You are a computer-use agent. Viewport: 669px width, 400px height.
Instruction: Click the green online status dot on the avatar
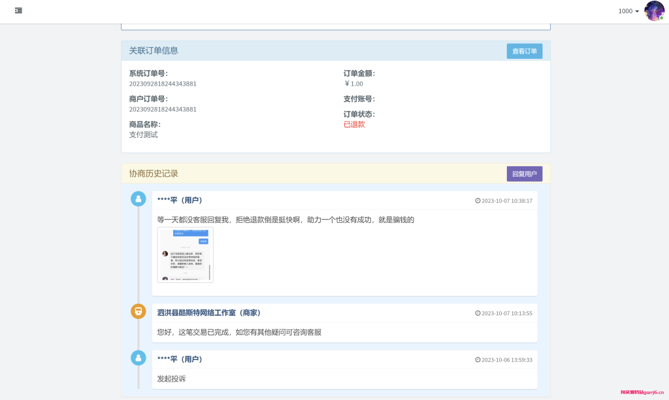pyautogui.click(x=661, y=18)
